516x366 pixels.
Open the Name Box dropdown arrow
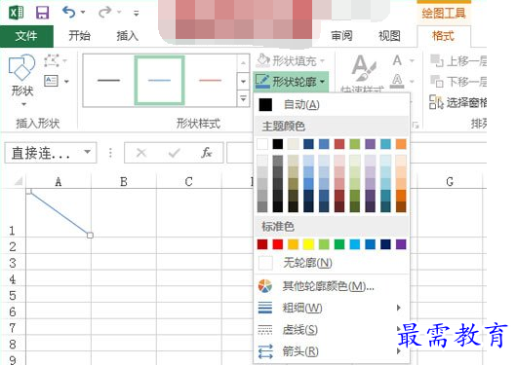(87, 152)
